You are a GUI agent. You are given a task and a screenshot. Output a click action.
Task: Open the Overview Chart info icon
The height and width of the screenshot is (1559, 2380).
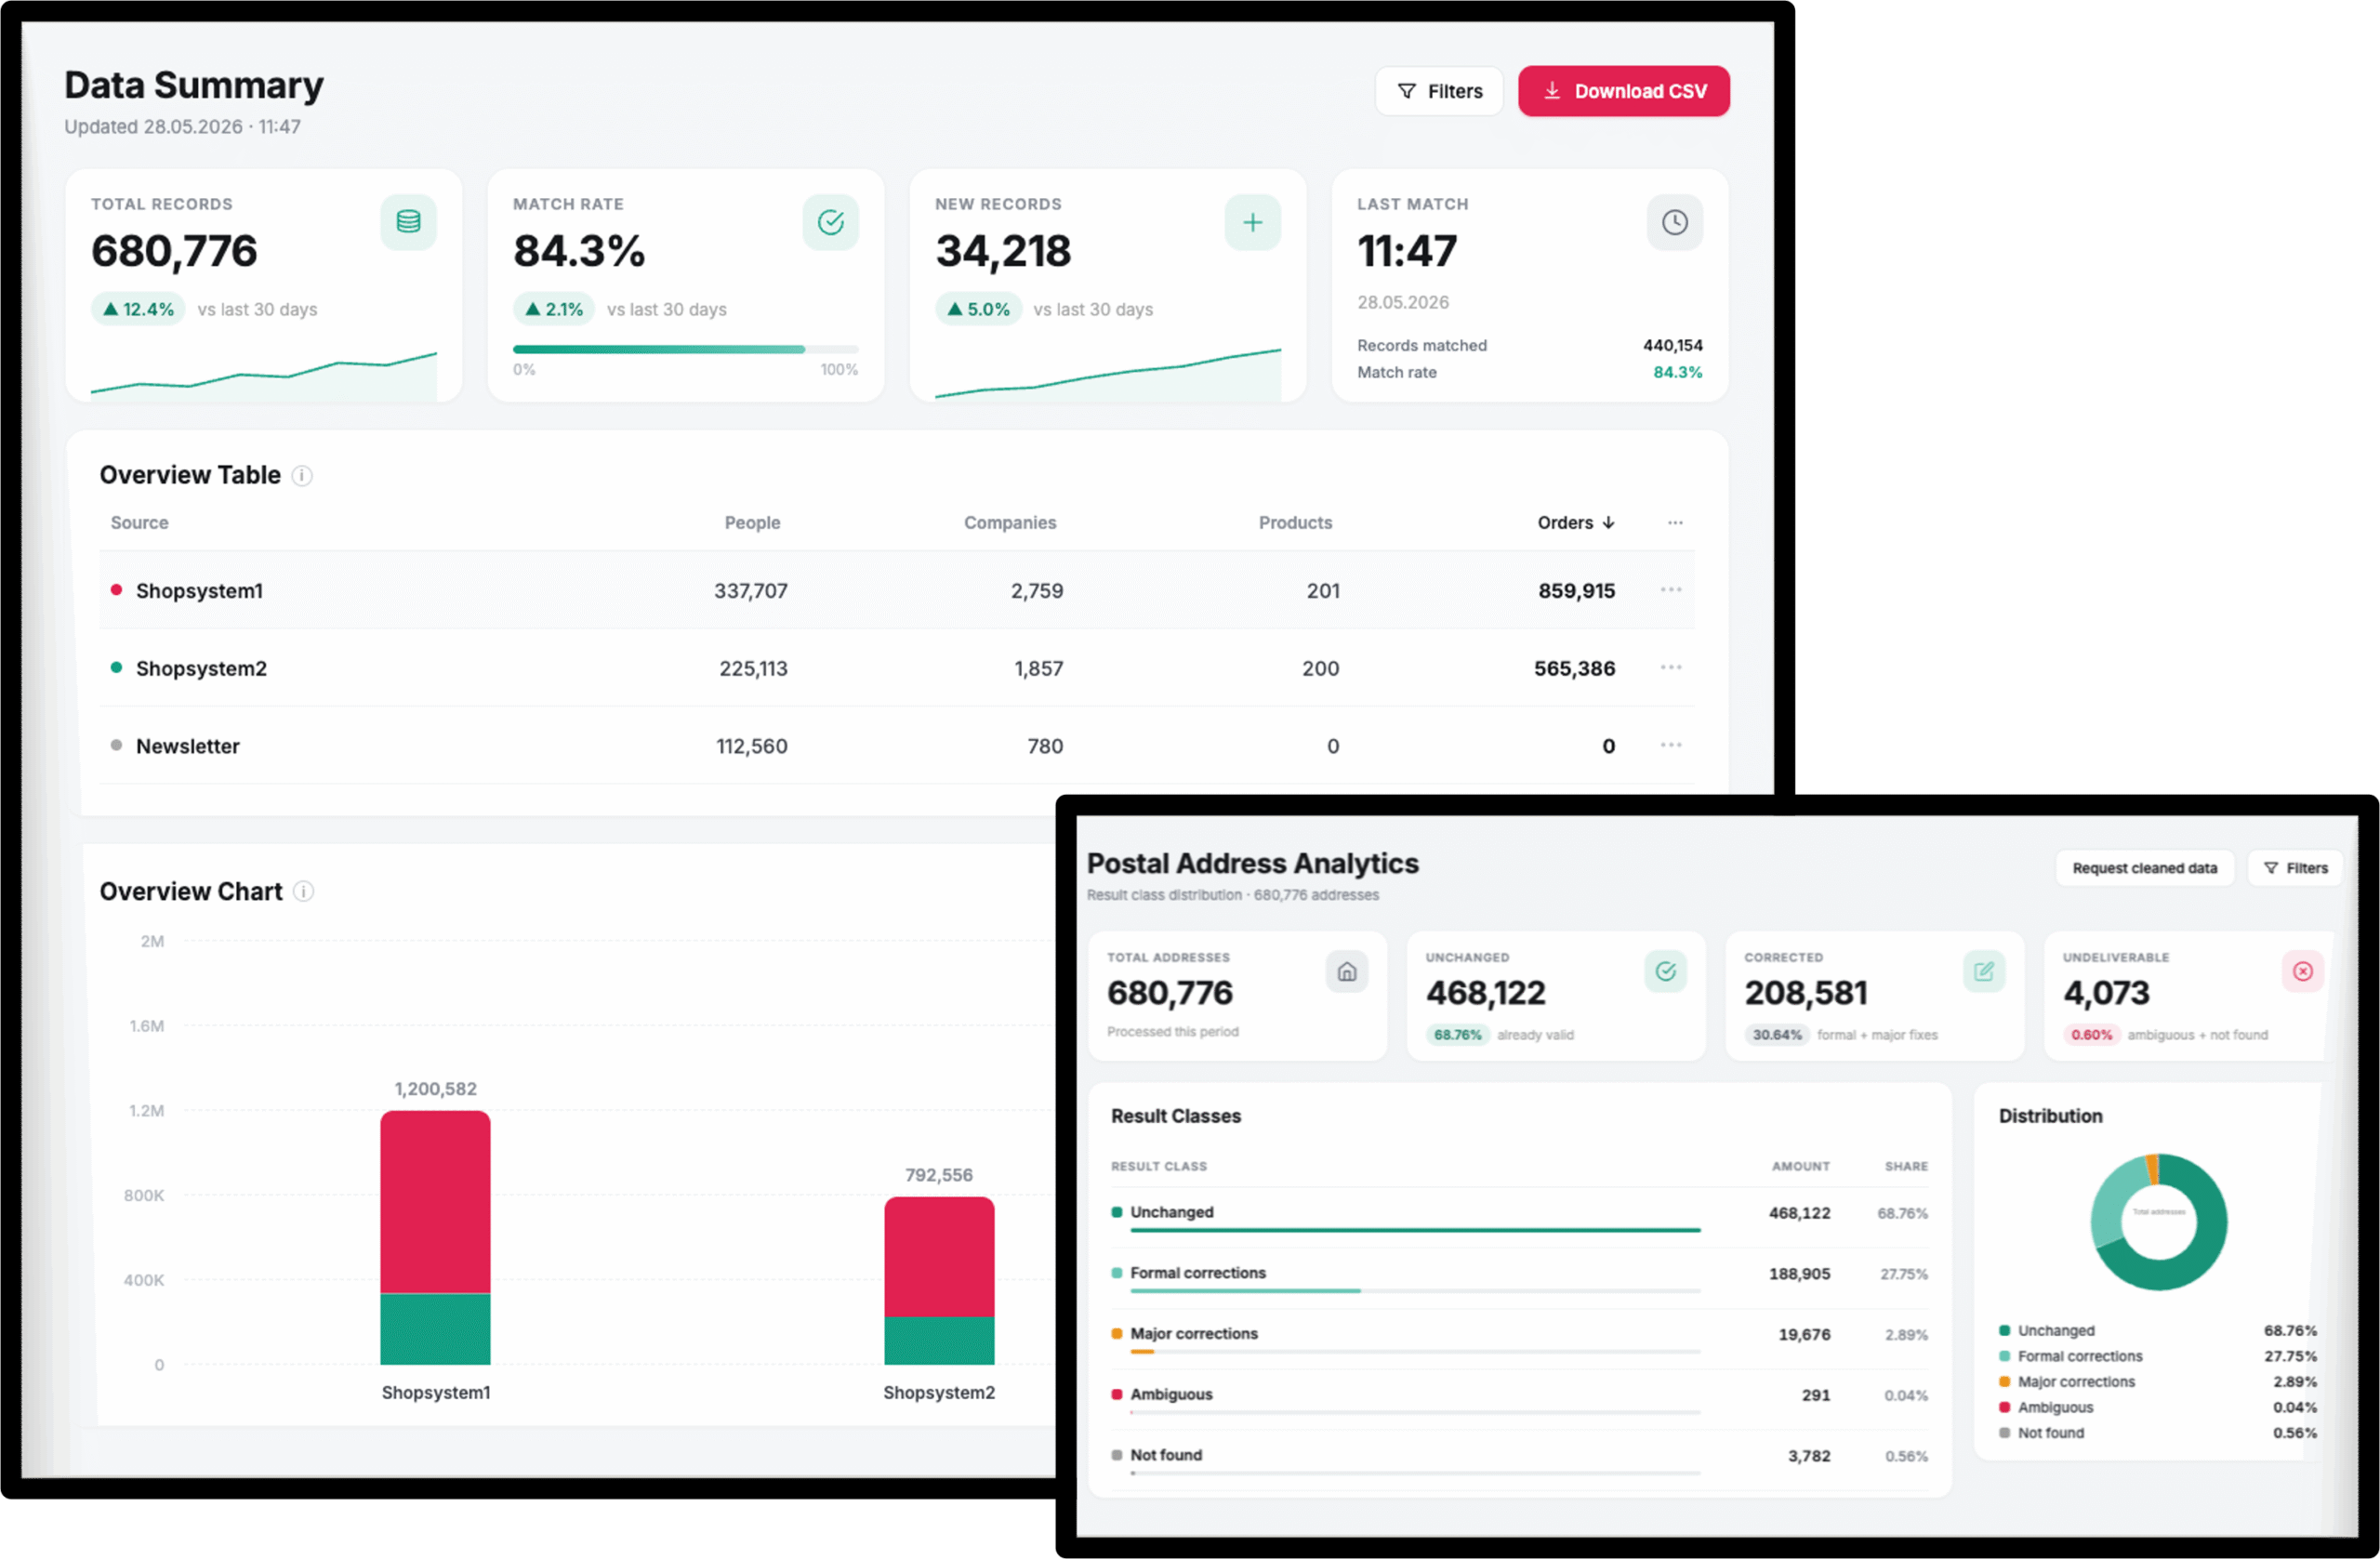tap(304, 892)
